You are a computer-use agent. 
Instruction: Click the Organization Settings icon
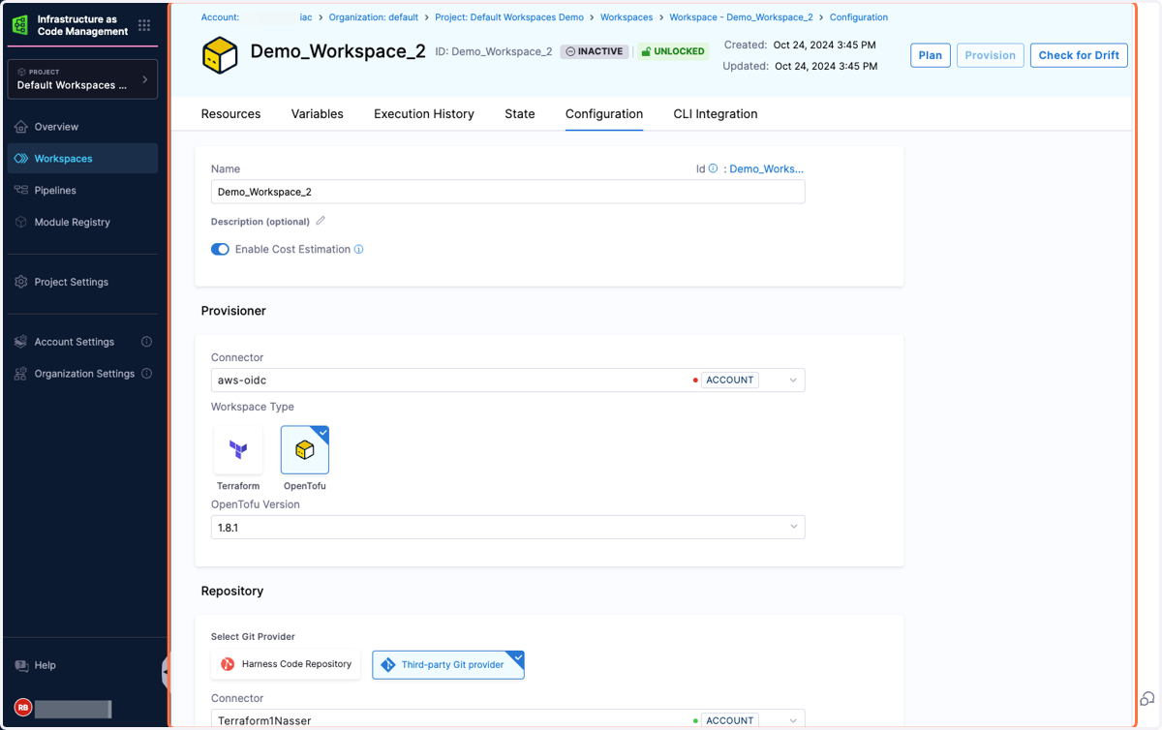21,374
